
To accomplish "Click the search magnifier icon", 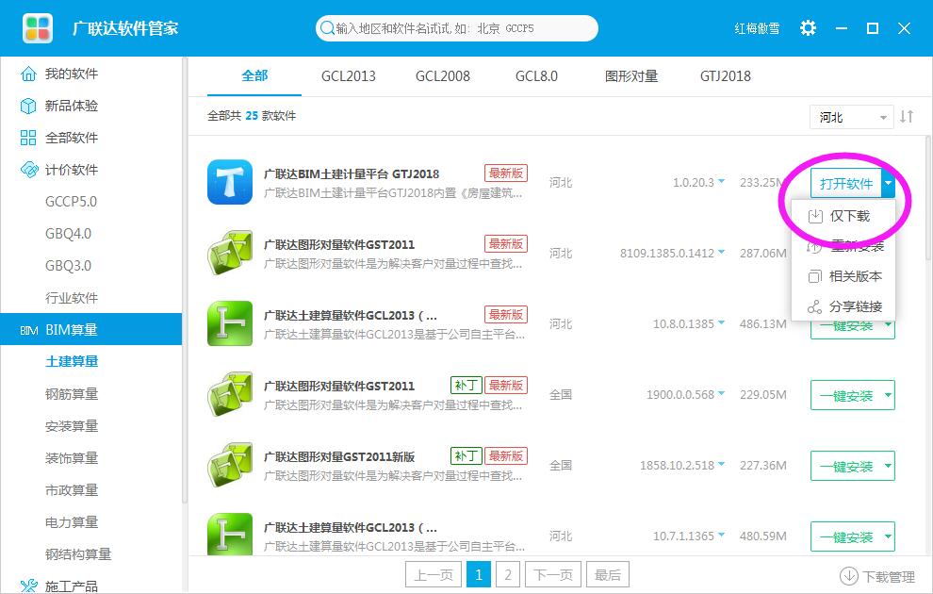I will point(327,28).
